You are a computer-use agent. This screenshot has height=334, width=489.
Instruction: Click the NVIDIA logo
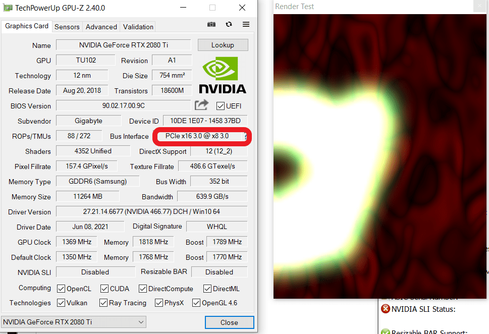223,75
